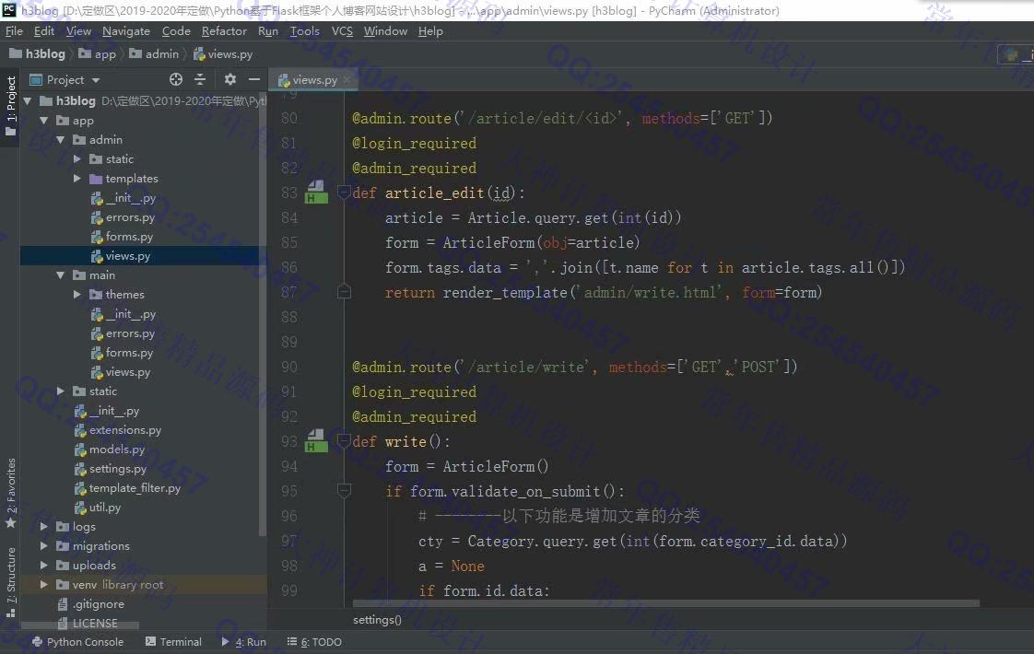
Task: Click the locate current file crosshair icon
Action: pyautogui.click(x=175, y=80)
